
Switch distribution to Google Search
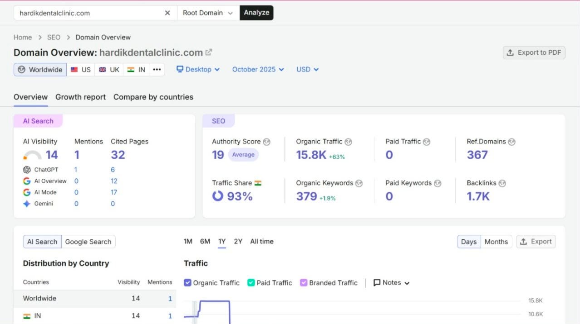[88, 242]
